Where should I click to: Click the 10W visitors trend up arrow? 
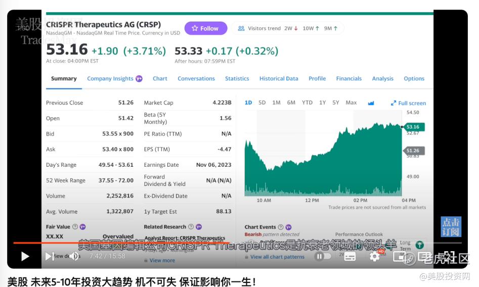(x=318, y=28)
